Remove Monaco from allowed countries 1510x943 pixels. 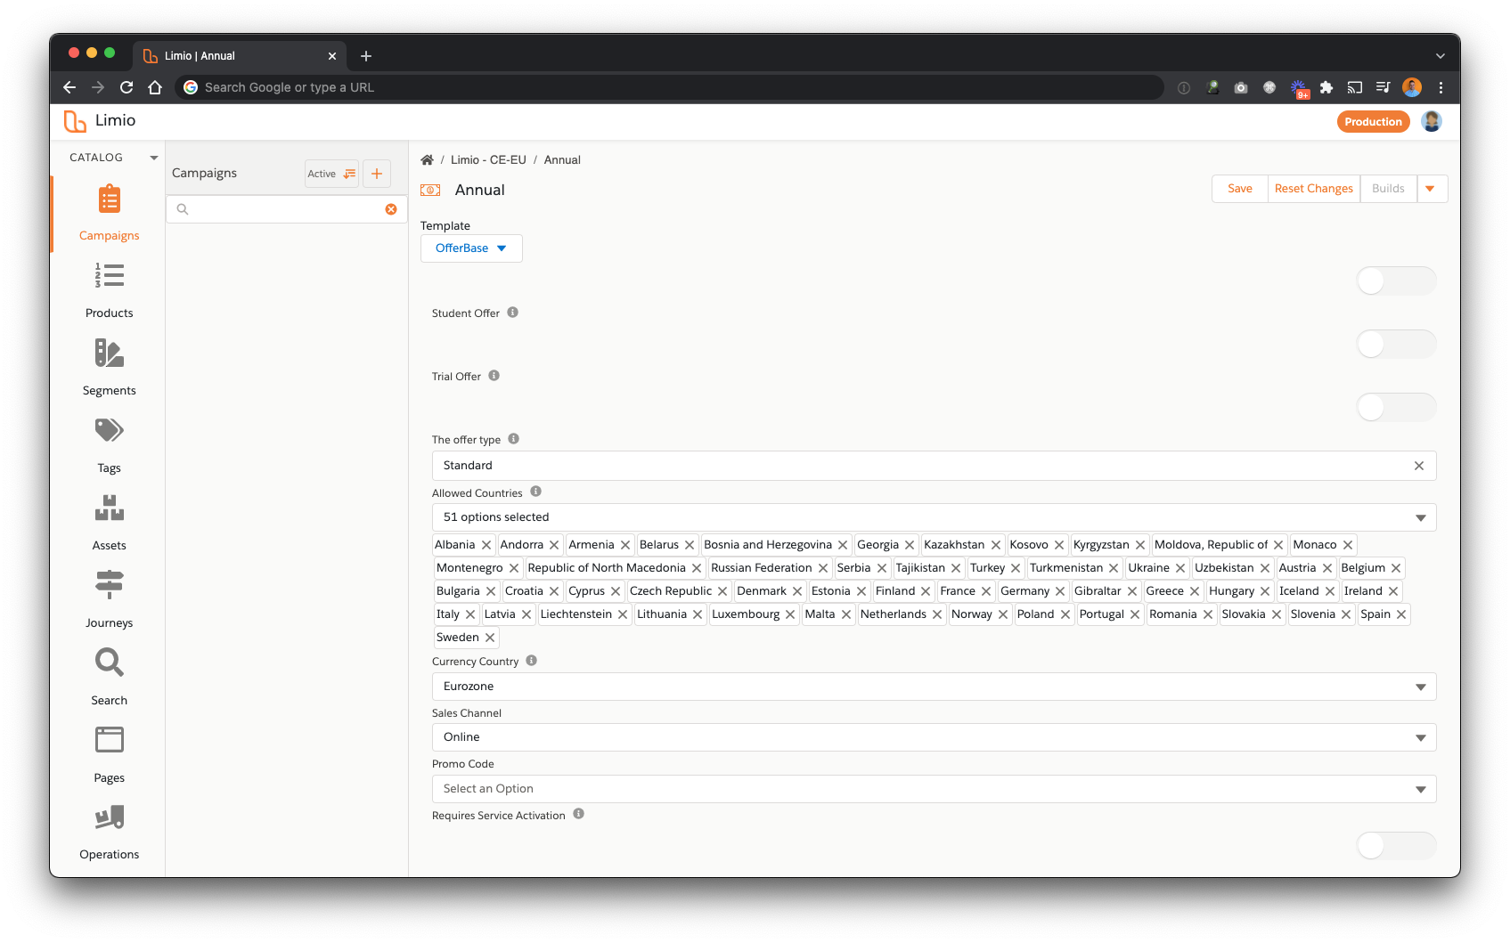click(x=1348, y=545)
